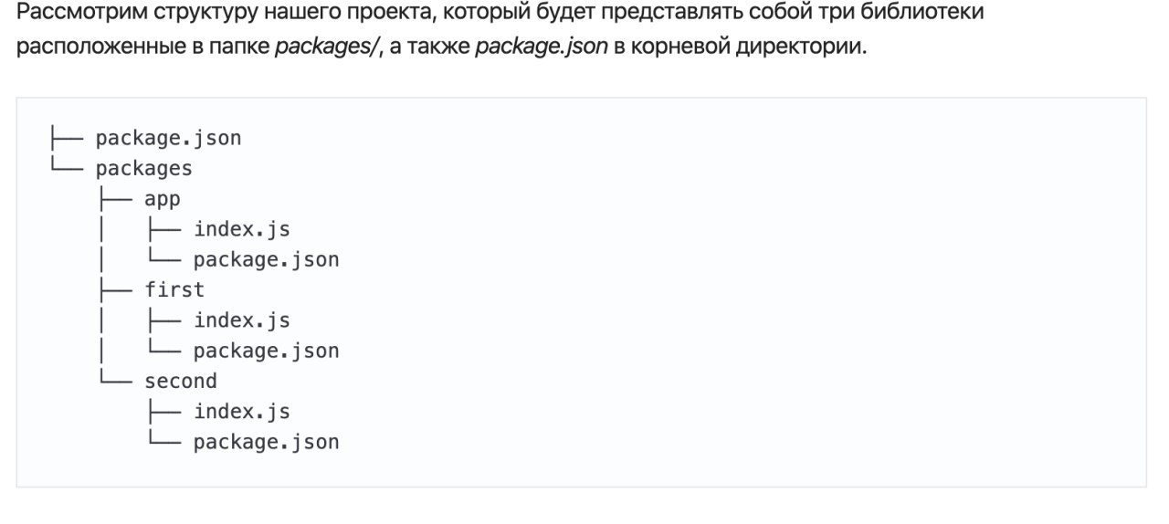Select the first folder entry
This screenshot has width=1169, height=524.
pyautogui.click(x=174, y=290)
